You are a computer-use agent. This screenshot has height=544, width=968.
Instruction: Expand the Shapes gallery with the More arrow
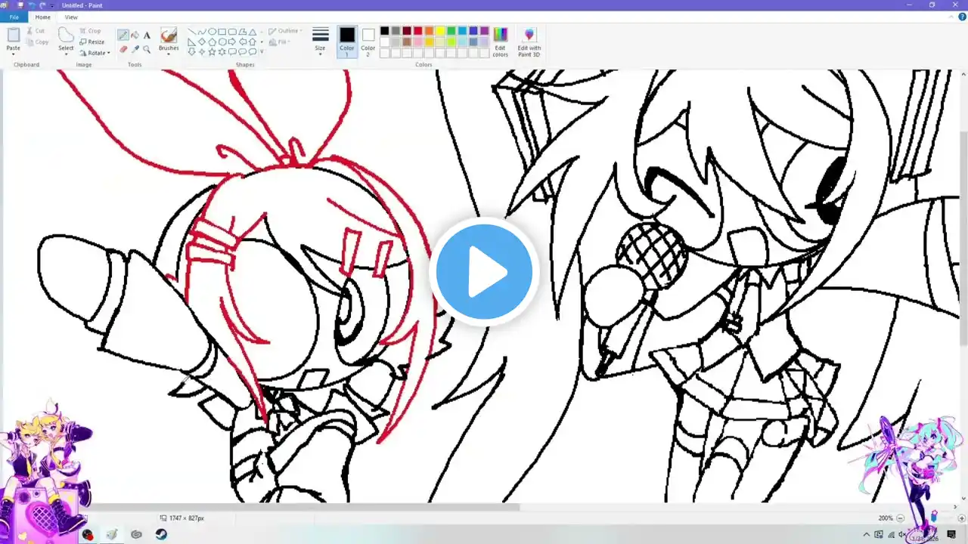coord(262,52)
